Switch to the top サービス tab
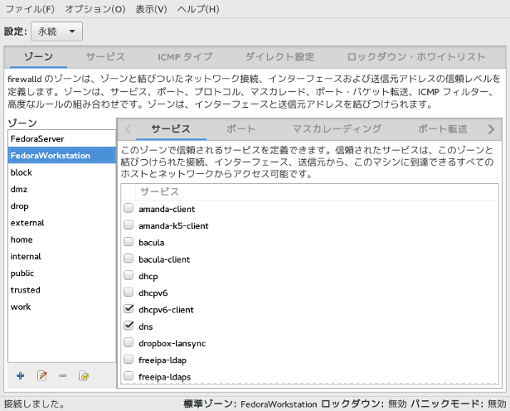 tap(105, 57)
